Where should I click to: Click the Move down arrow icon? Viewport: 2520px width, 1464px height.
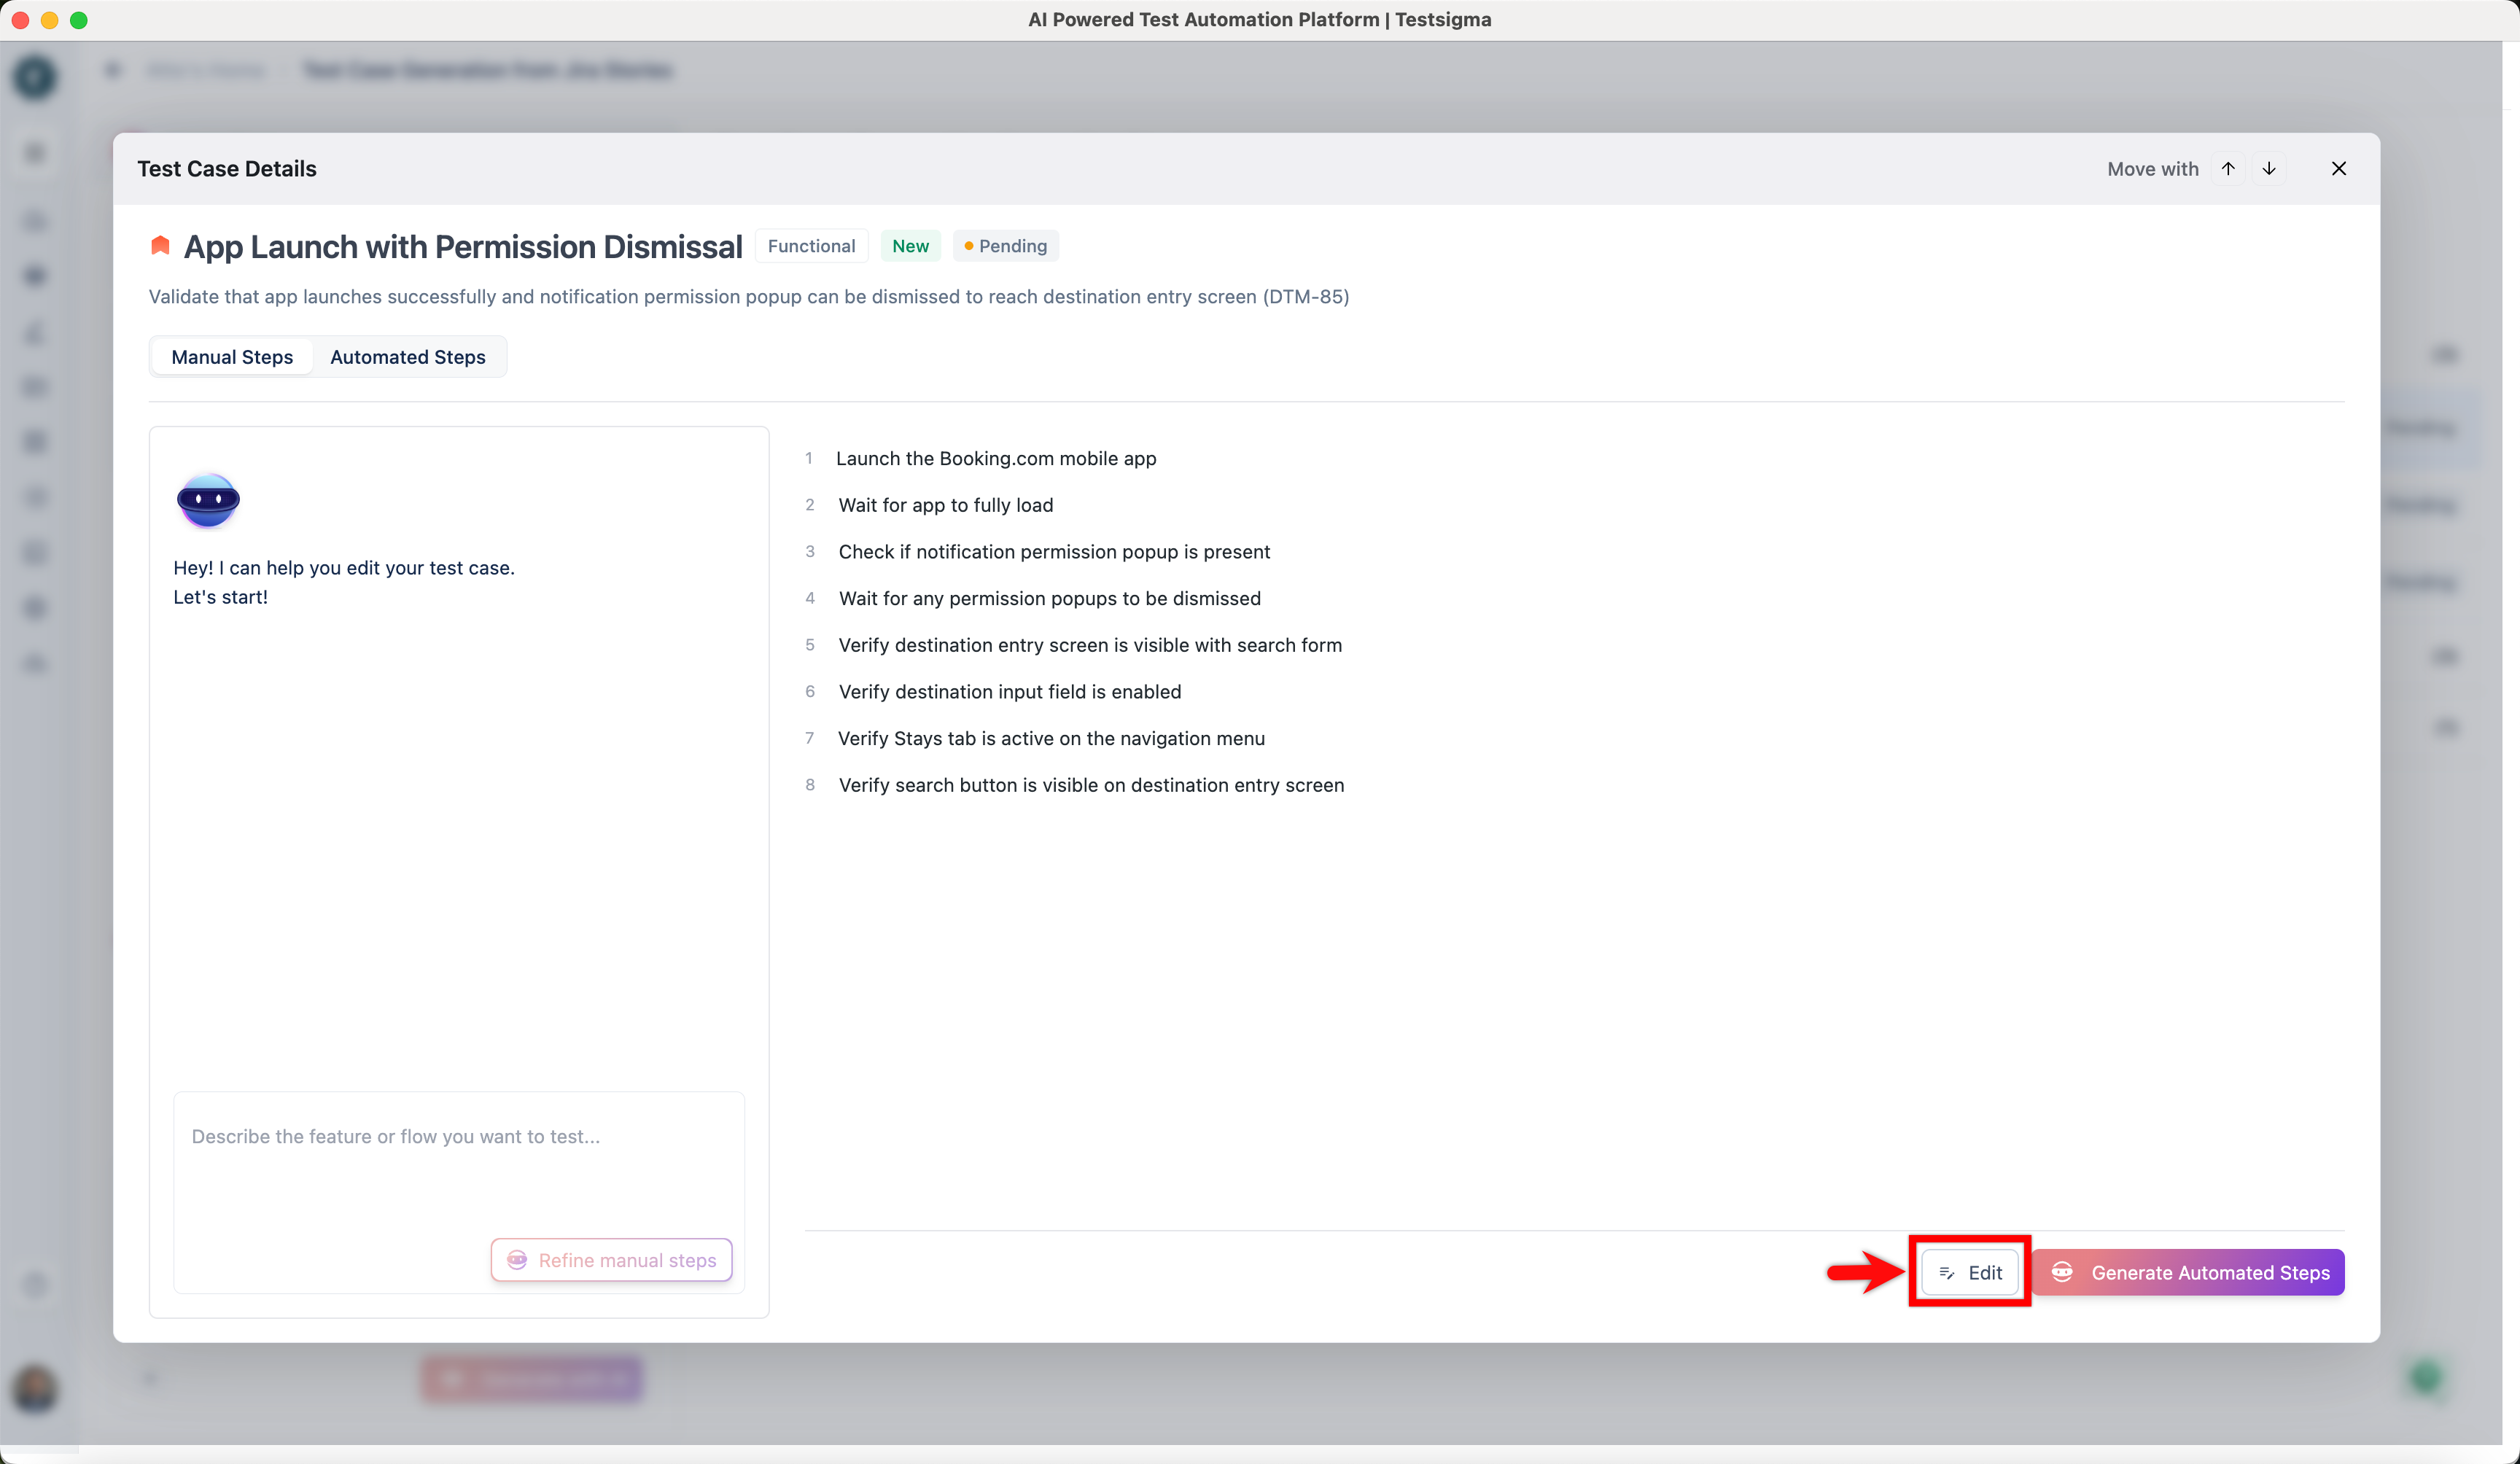coord(2269,169)
